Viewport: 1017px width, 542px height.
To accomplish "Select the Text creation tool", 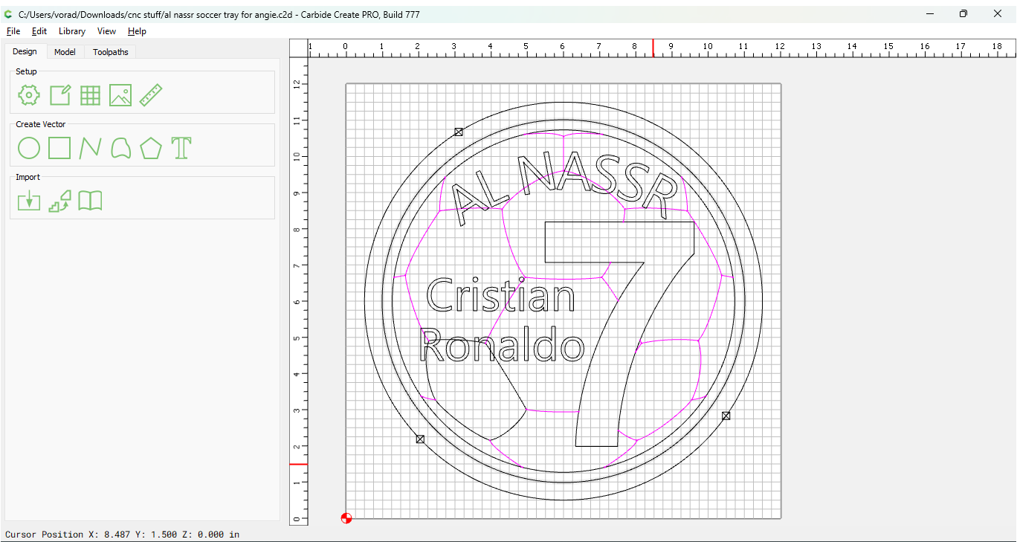I will tap(181, 148).
